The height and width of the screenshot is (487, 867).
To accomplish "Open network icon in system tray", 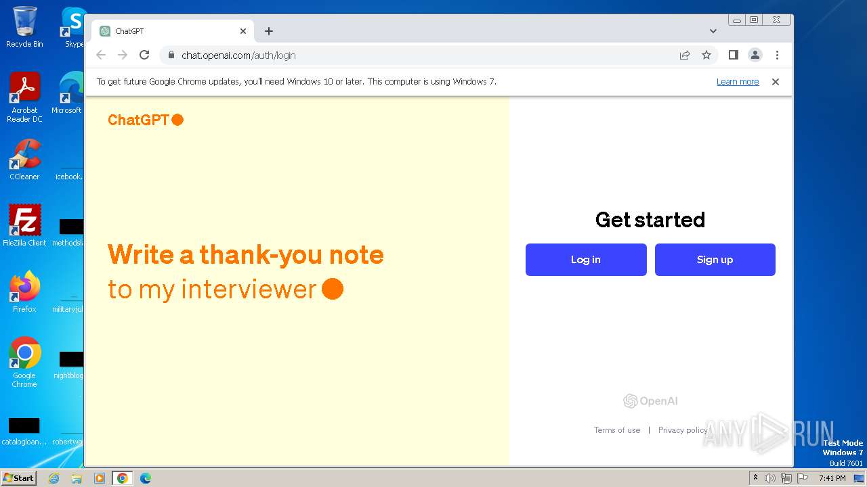I will point(786,478).
